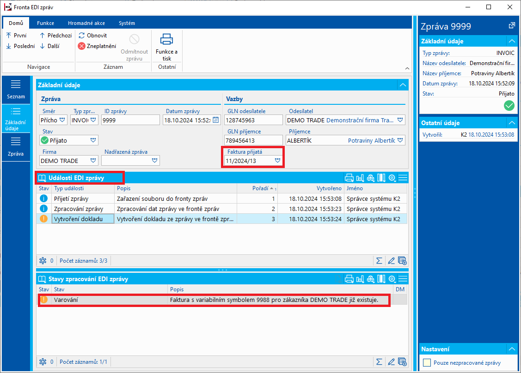The width and height of the screenshot is (521, 373).
Task: Click the Funkce a tisk printer icon
Action: tap(166, 40)
